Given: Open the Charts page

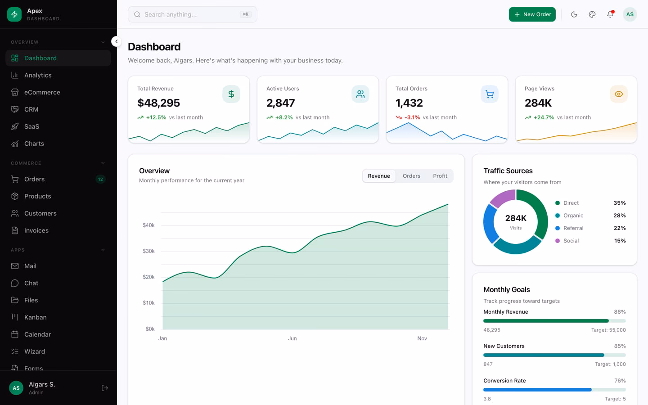Looking at the screenshot, I should [58, 144].
